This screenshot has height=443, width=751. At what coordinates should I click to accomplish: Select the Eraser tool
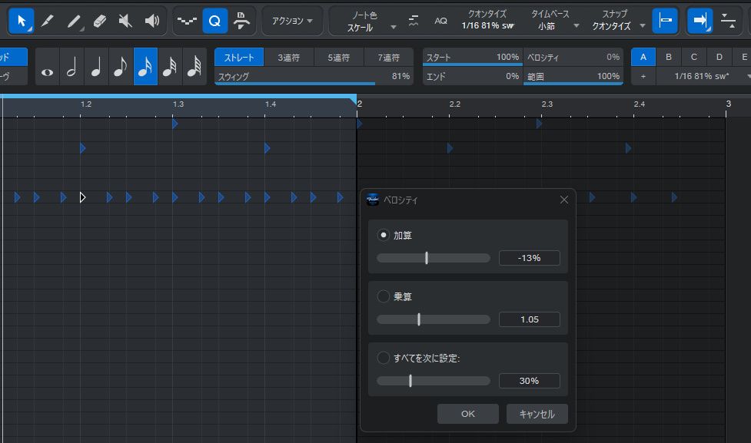[98, 21]
